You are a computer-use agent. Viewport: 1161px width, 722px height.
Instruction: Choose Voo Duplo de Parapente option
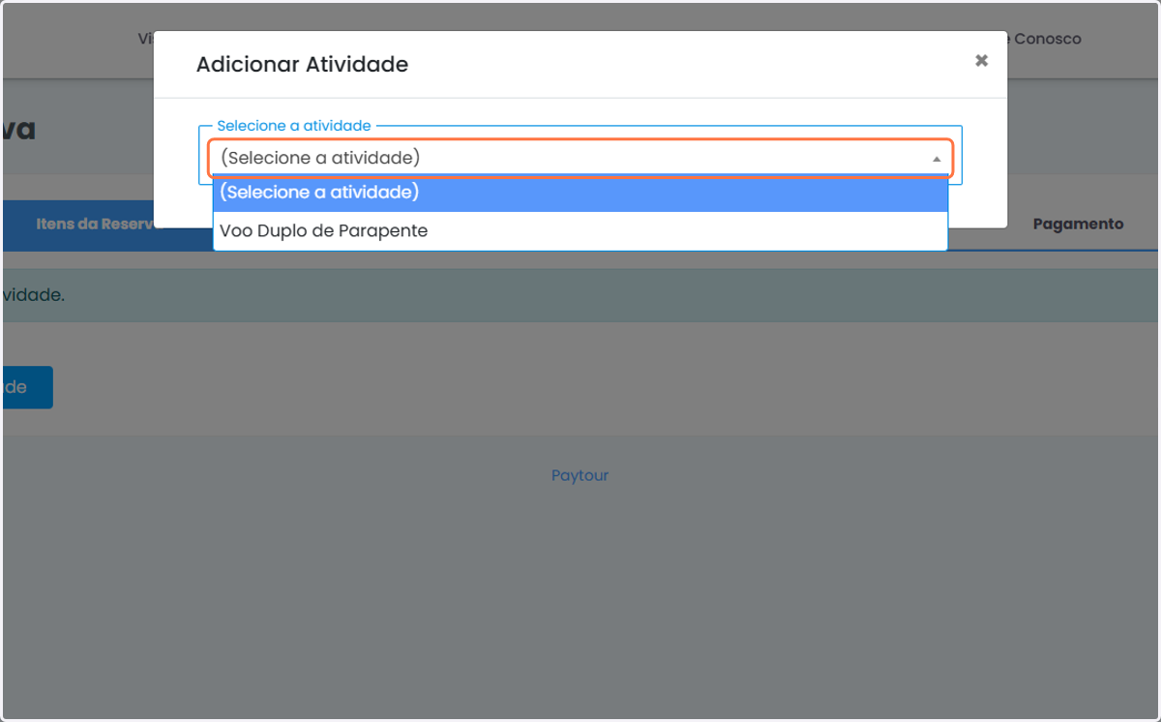580,231
